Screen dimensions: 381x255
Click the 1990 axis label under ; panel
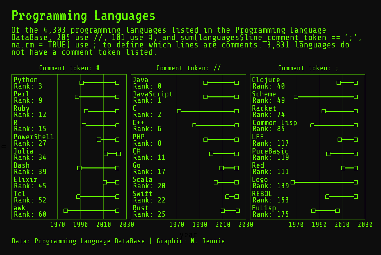pyautogui.click(x=319, y=225)
